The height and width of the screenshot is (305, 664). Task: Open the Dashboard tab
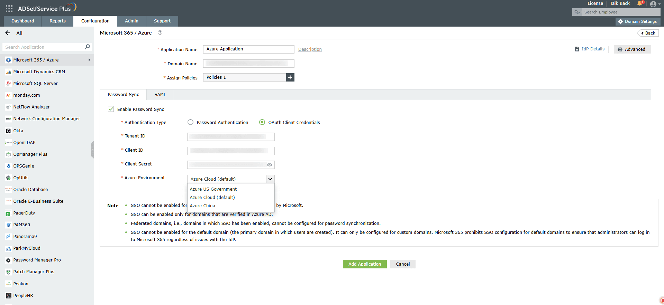(x=23, y=21)
